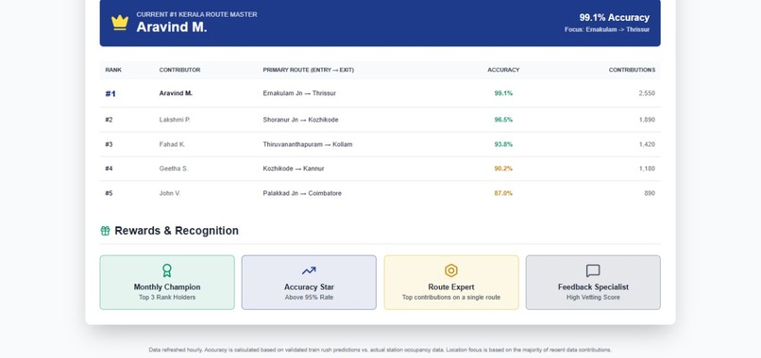Click the 890 contributions value
The image size is (761, 358).
click(650, 193)
